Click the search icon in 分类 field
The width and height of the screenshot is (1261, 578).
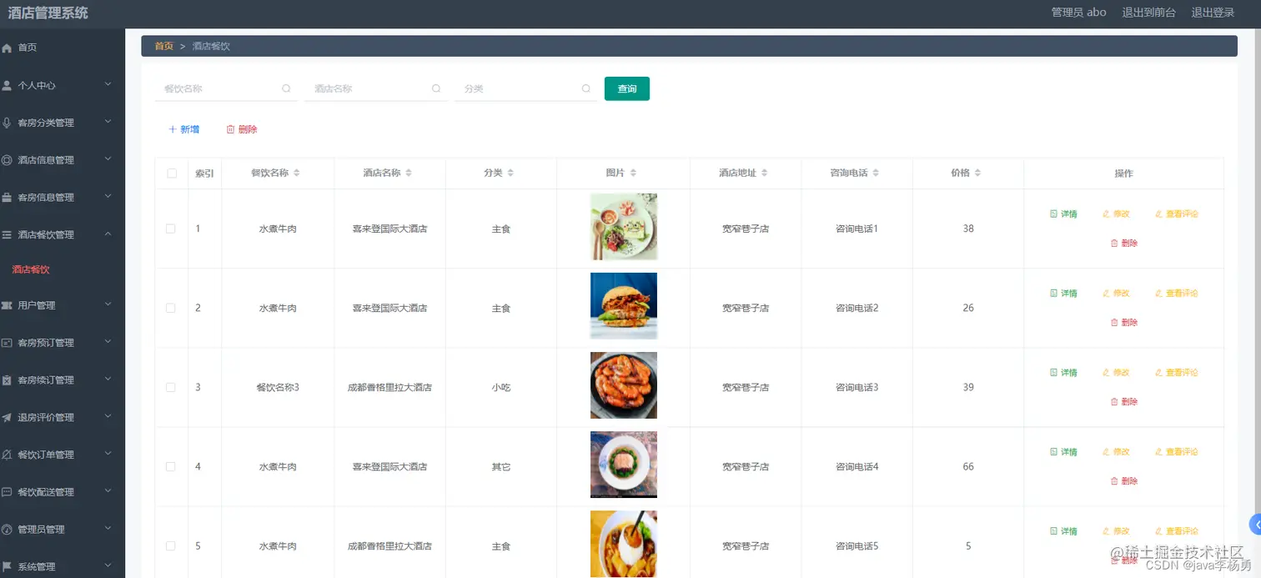(x=586, y=88)
